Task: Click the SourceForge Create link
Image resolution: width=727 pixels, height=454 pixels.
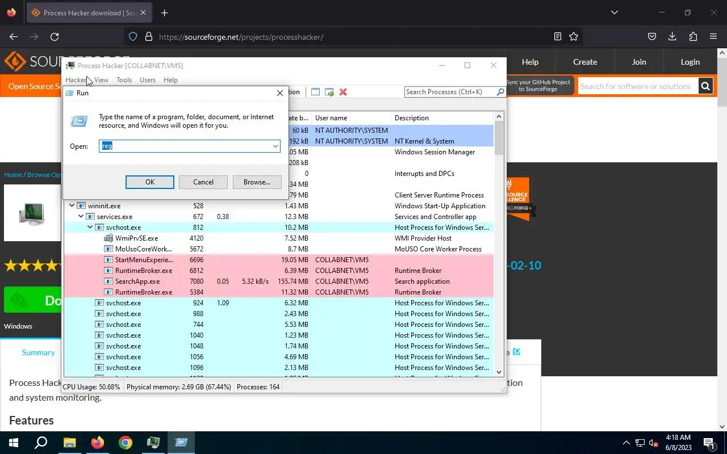Action: coord(585,62)
